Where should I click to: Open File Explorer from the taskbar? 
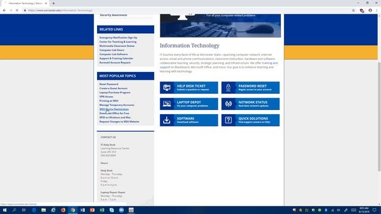click(x=43, y=210)
